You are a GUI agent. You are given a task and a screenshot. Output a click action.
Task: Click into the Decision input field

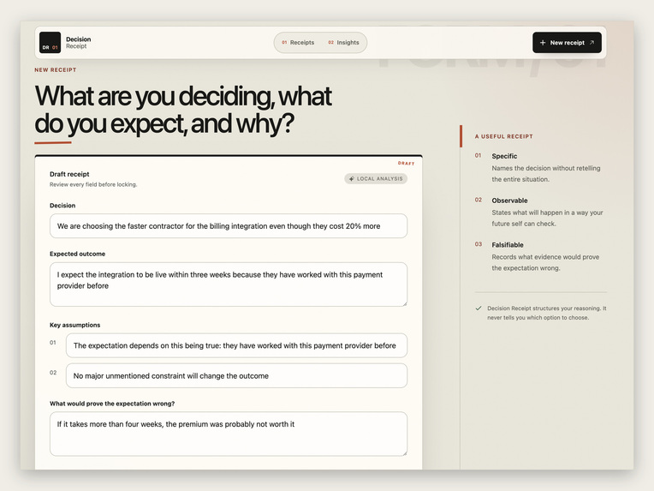[229, 226]
